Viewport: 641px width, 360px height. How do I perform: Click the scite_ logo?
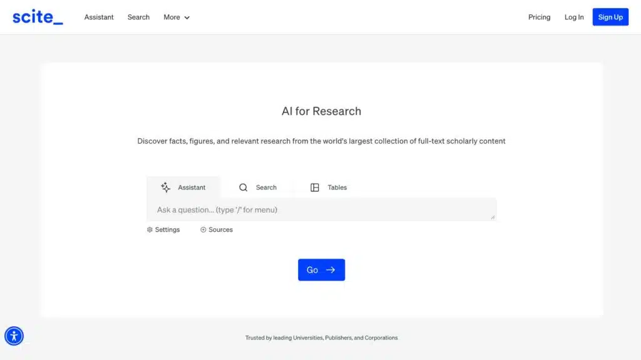tap(38, 17)
